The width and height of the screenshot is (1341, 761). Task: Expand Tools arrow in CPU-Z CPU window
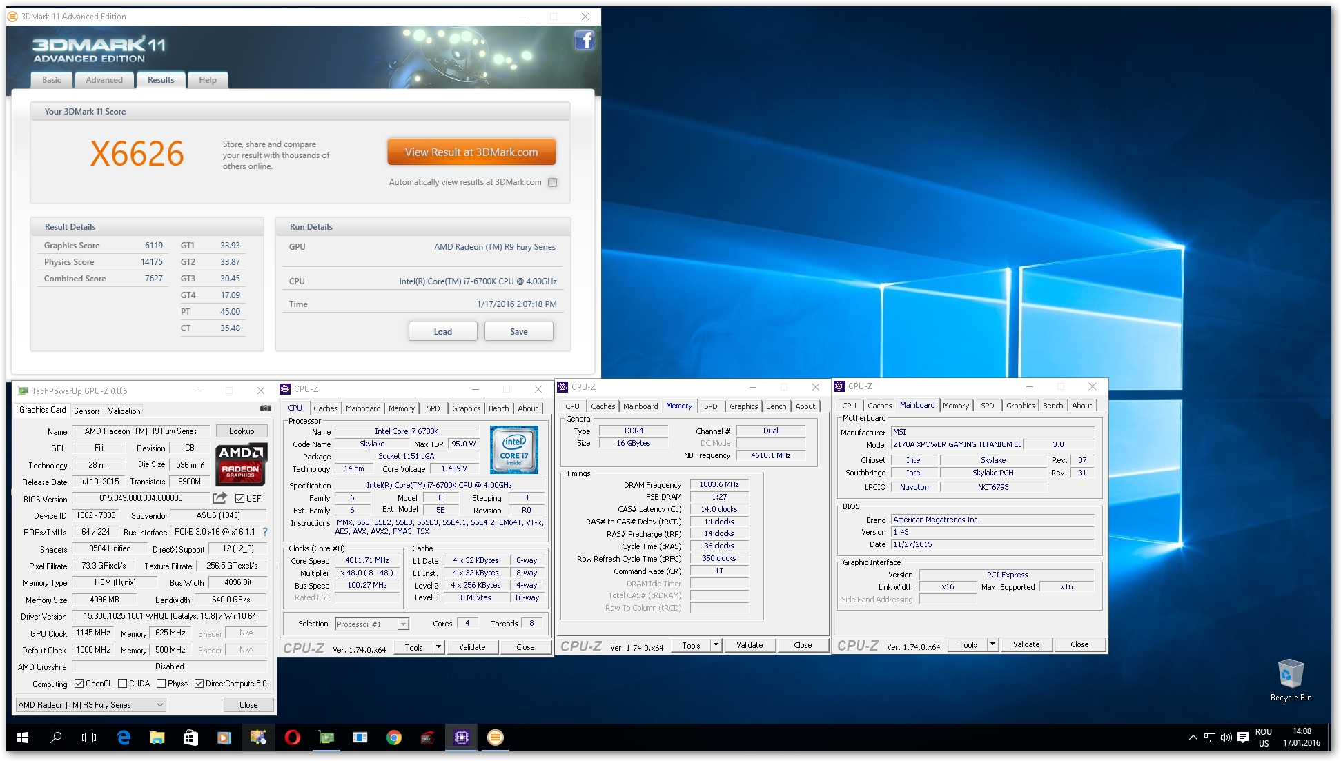tap(438, 646)
